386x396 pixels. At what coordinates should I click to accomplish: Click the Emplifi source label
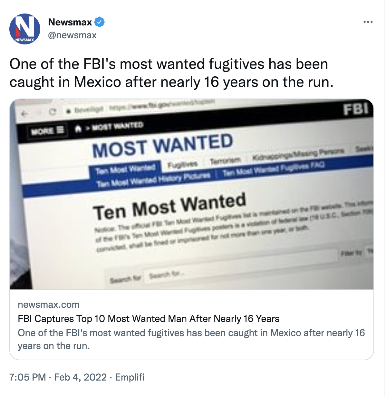(130, 377)
